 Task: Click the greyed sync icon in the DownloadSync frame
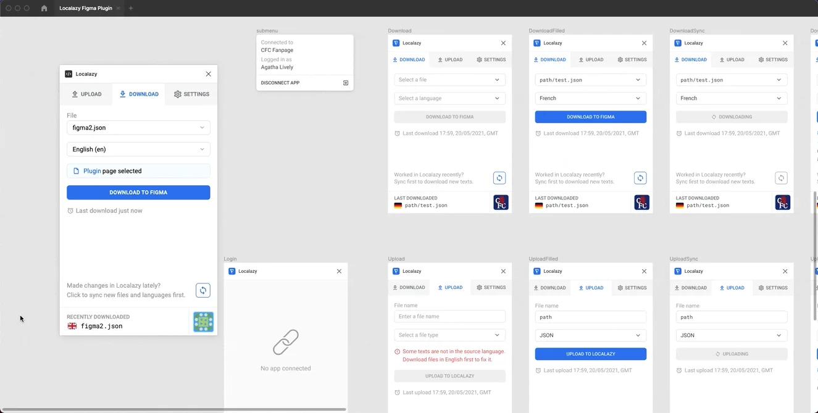(781, 178)
